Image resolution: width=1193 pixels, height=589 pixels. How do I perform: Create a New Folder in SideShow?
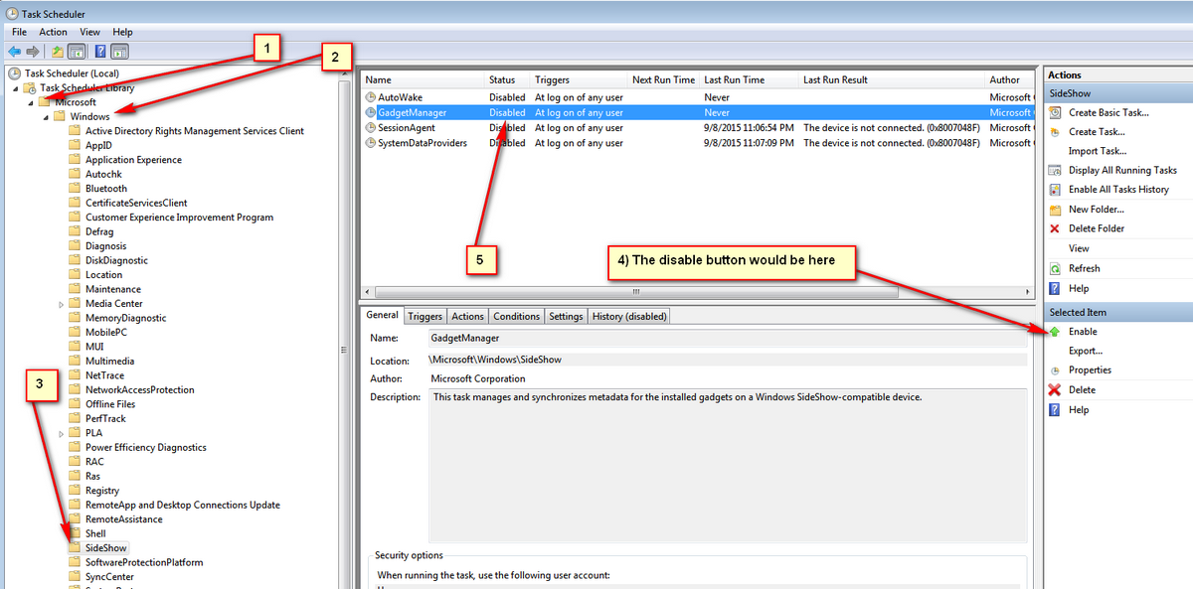click(x=1087, y=209)
